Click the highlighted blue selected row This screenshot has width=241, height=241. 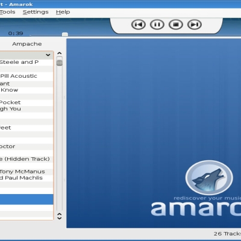(x=27, y=199)
